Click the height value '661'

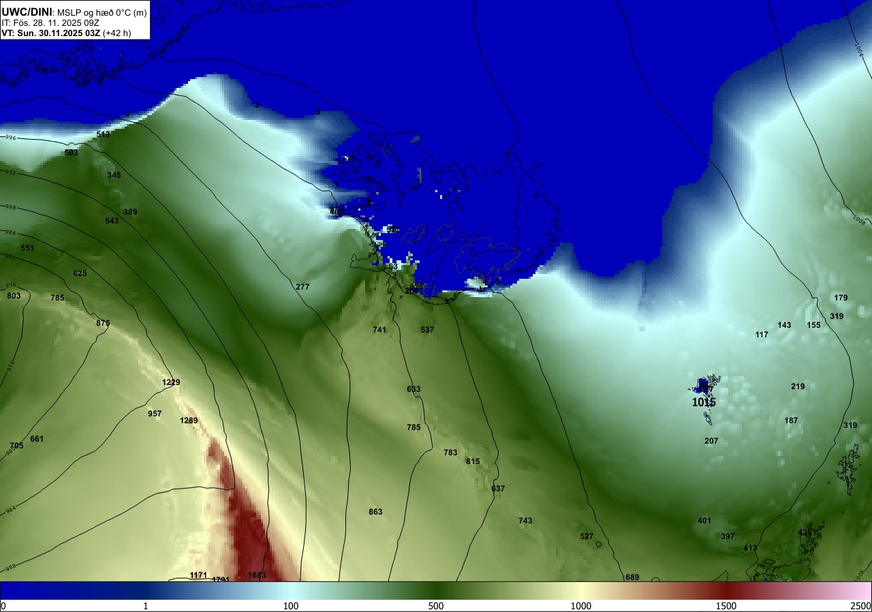click(x=37, y=439)
